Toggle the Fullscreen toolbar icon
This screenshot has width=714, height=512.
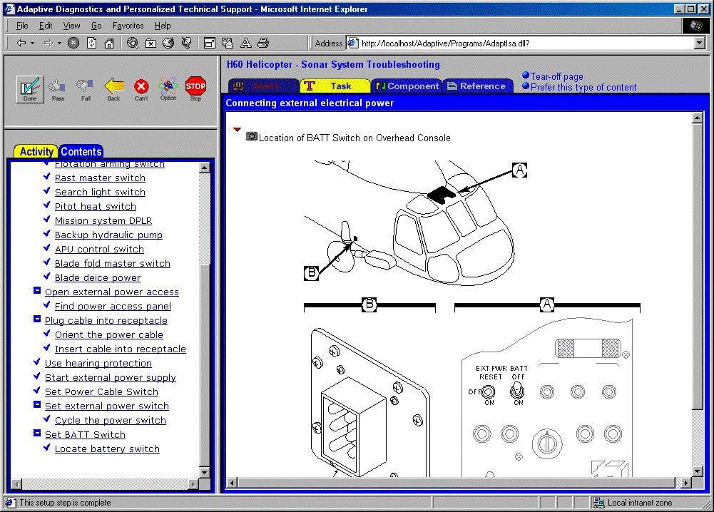[x=210, y=43]
